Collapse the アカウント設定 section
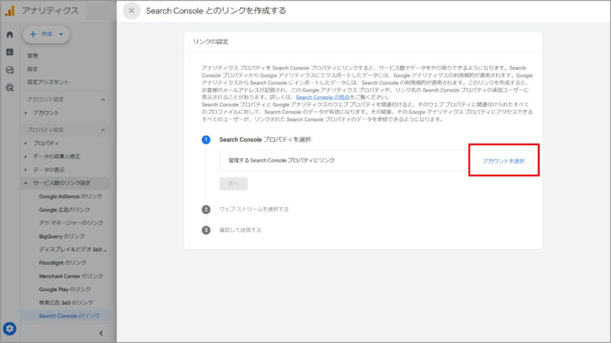Screen dimensions: 611x343 103,100
